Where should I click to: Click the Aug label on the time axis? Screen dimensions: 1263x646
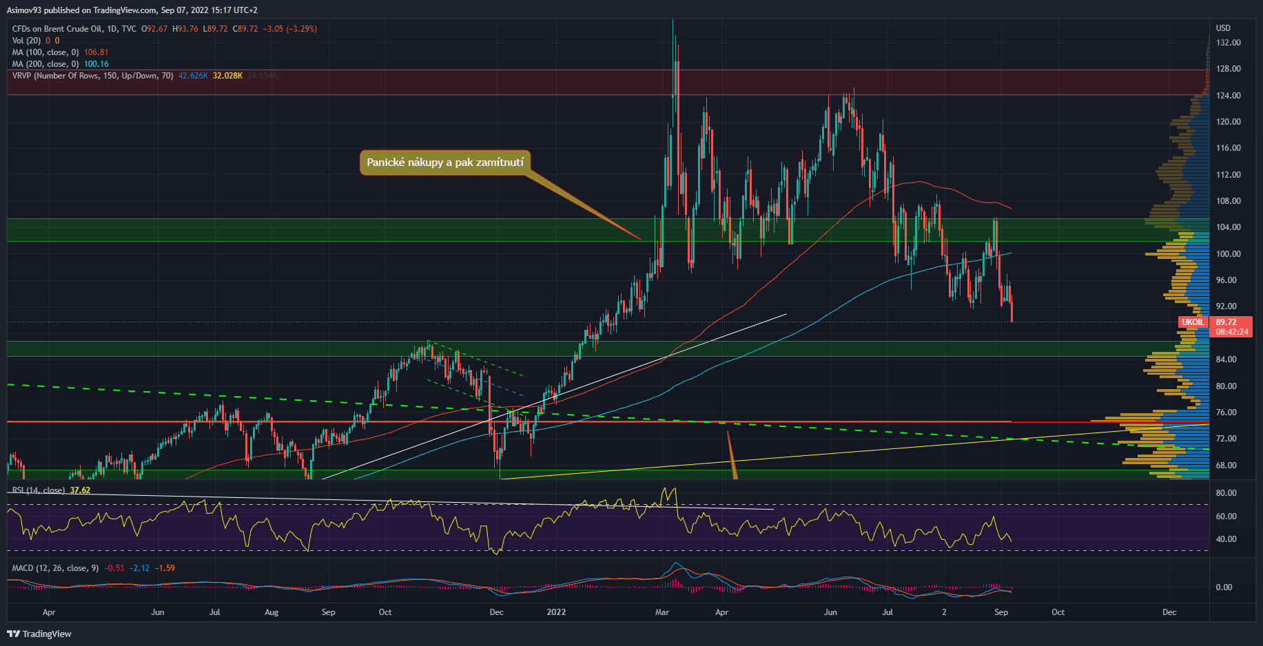pos(271,612)
